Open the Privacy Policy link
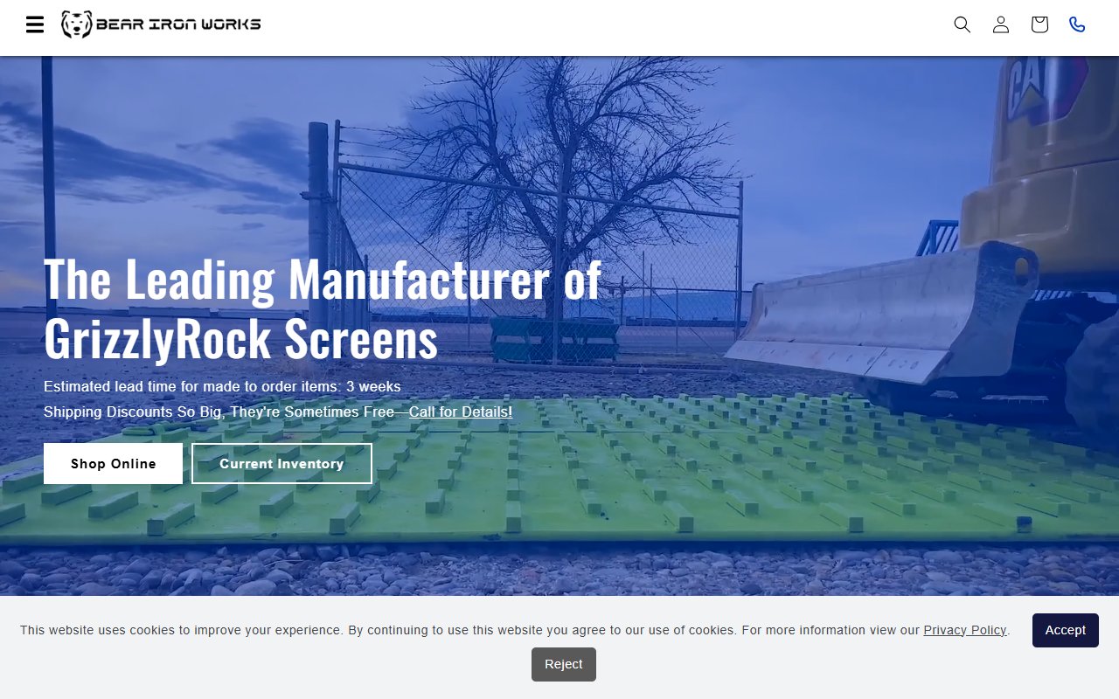1119x699 pixels. (965, 630)
